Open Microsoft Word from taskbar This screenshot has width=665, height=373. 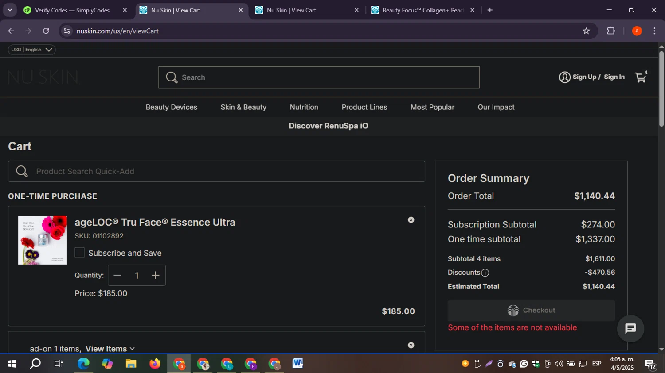(x=297, y=364)
